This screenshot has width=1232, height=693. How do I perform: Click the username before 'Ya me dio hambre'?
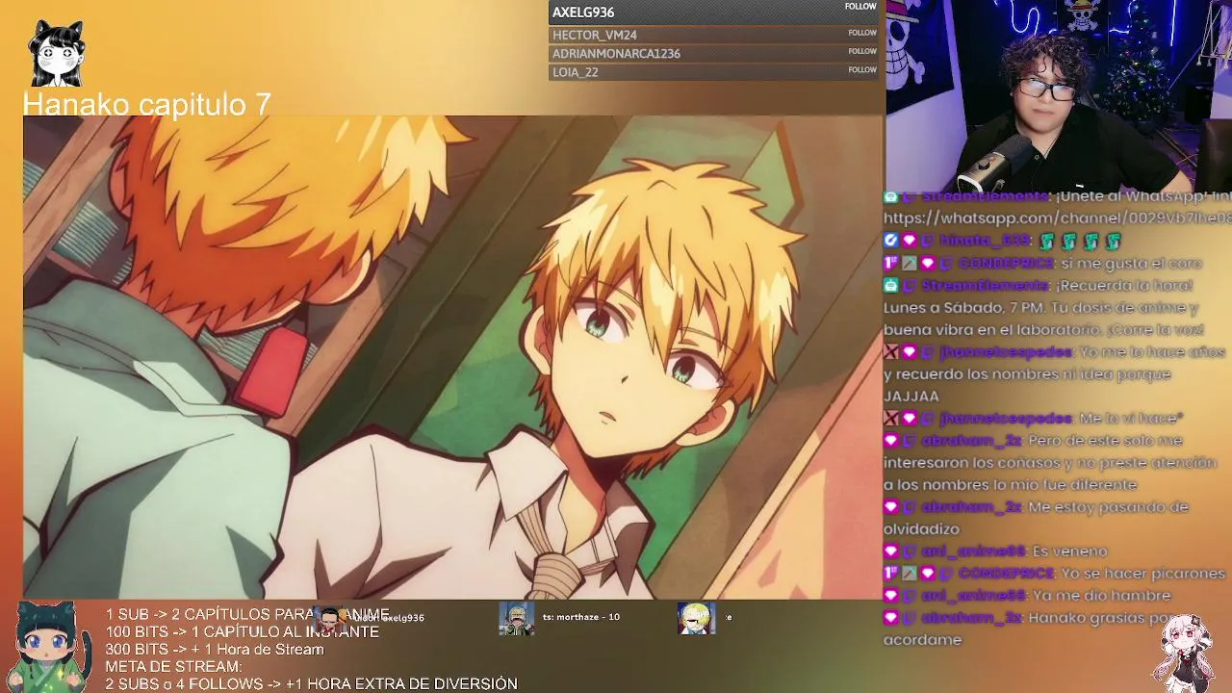click(972, 595)
